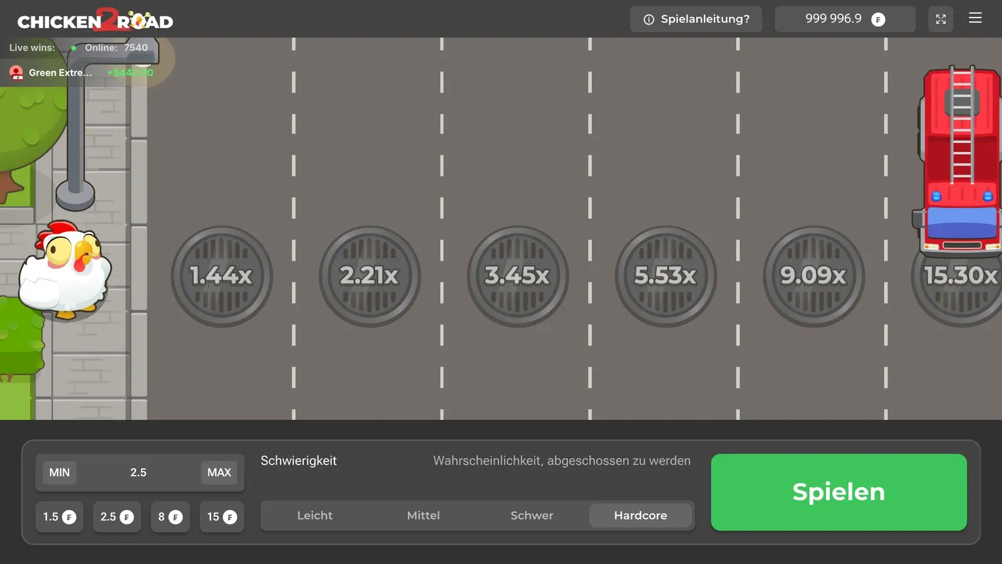Viewport: 1002px width, 564px height.
Task: Open the hamburger menu icon
Action: coord(975,18)
